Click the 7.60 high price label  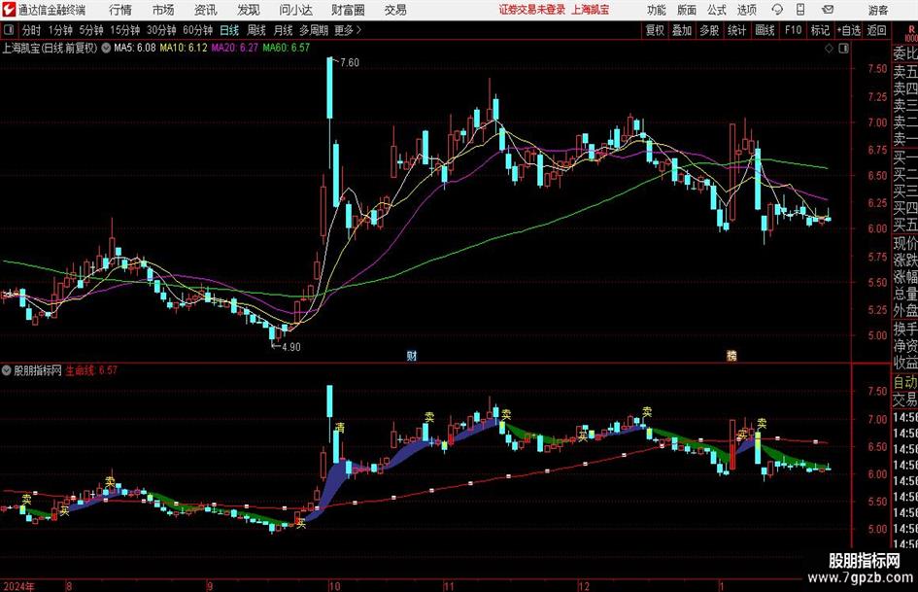350,62
